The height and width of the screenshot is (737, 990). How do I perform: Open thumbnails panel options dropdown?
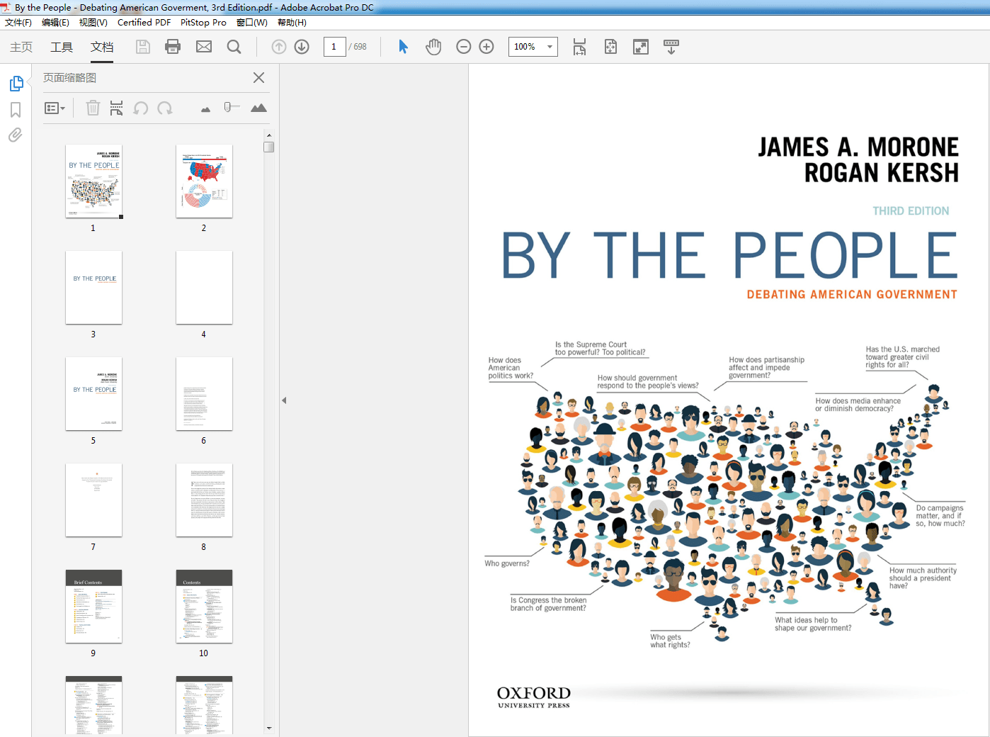(x=55, y=108)
